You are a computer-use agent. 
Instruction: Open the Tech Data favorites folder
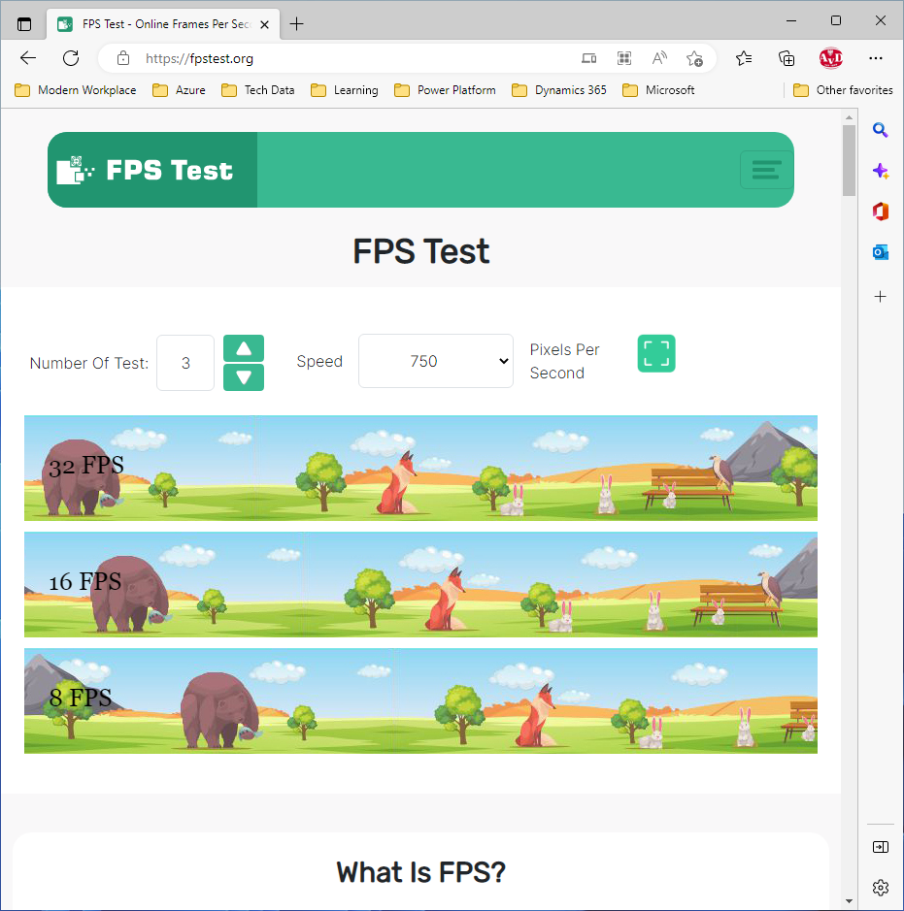pos(258,90)
